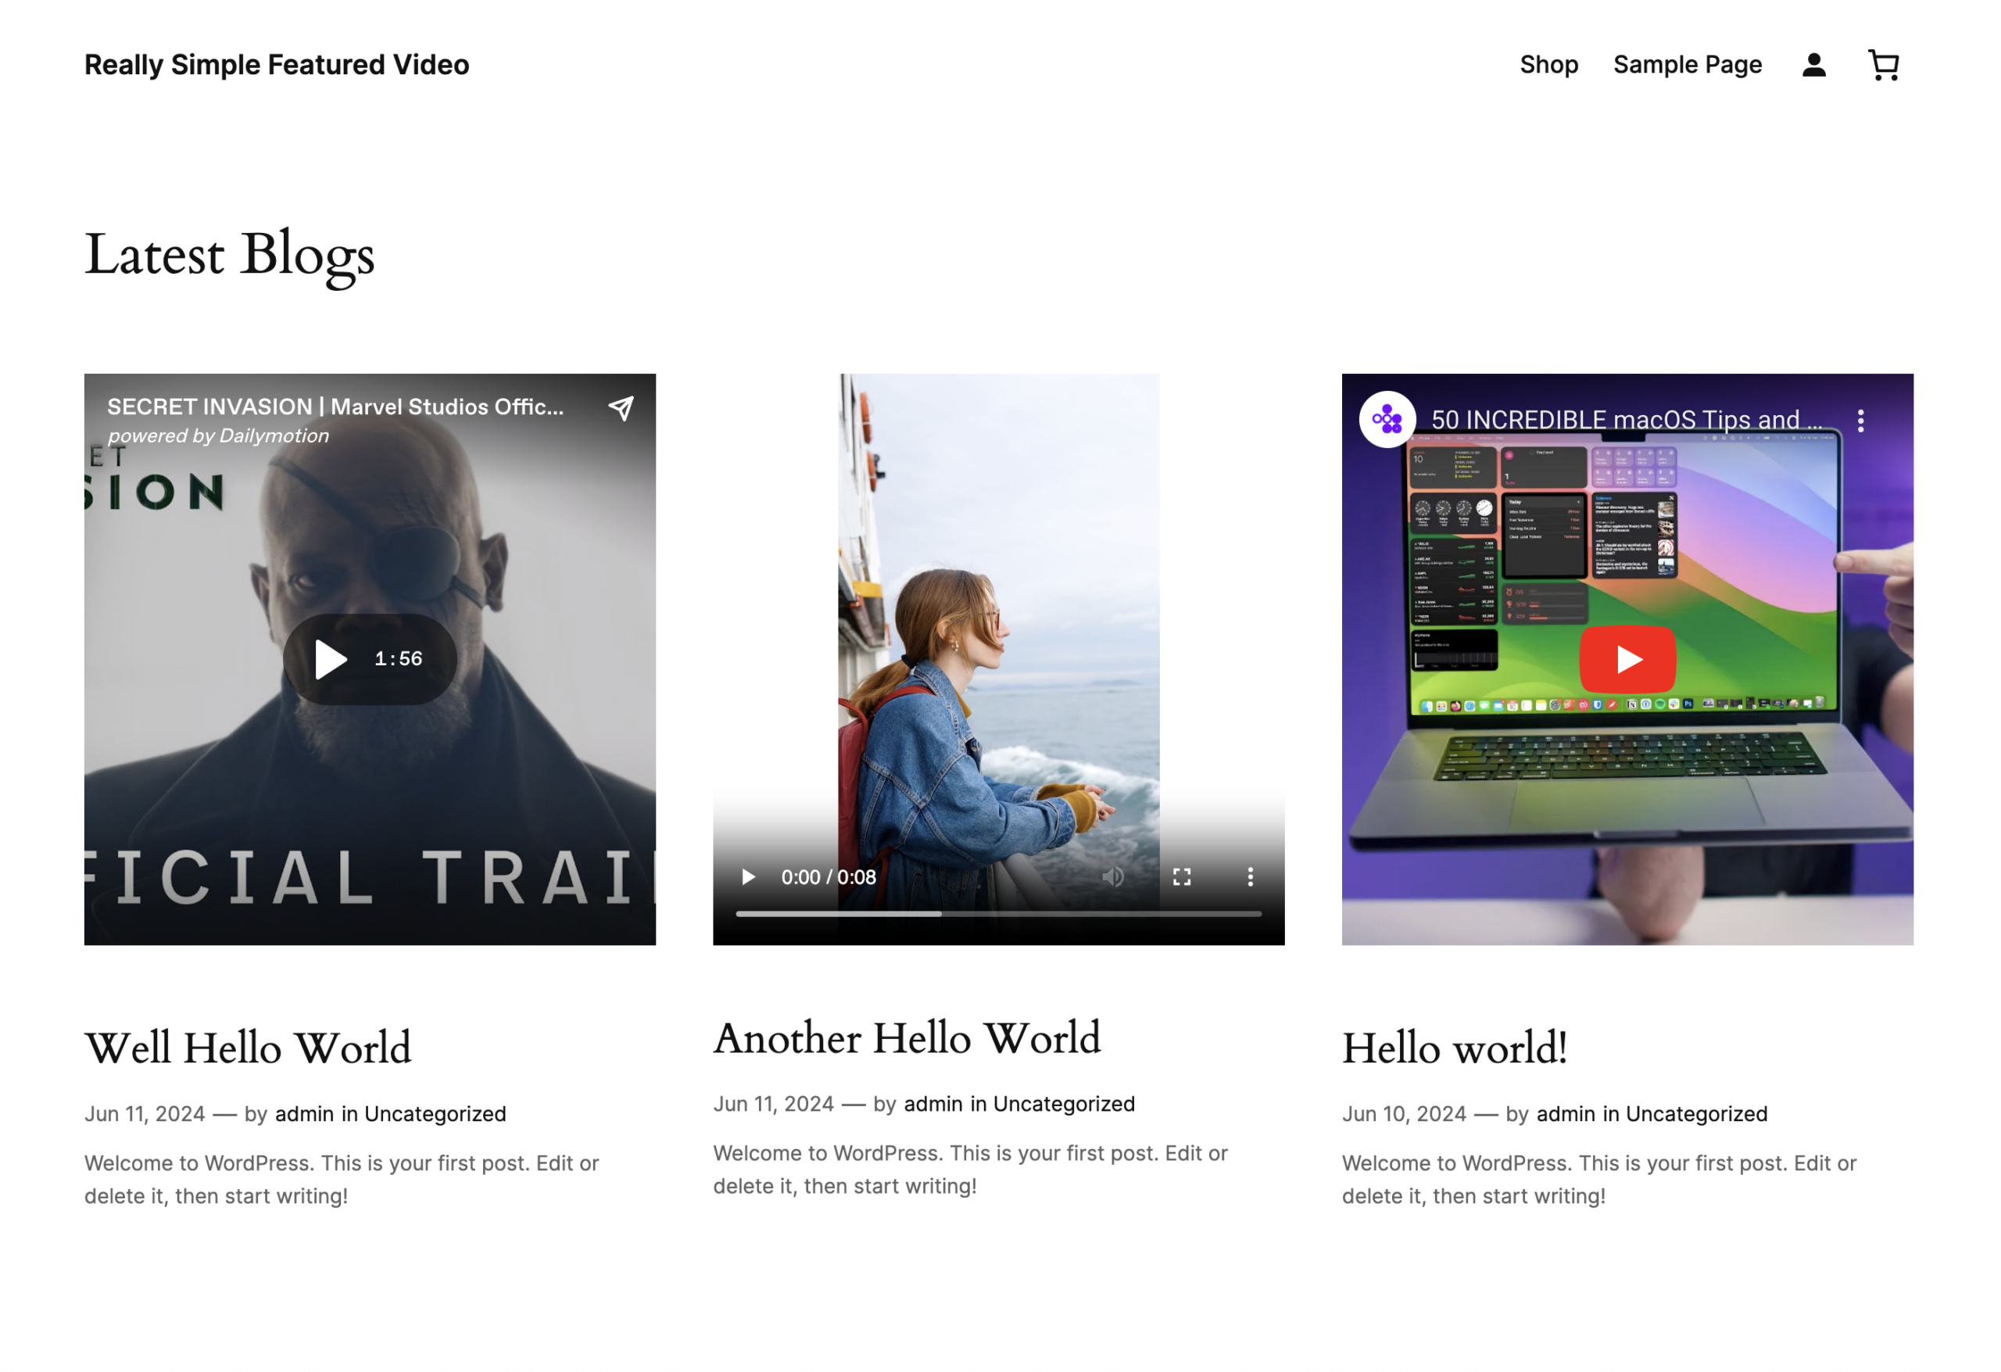This screenshot has width=2001, height=1372.
Task: Click the powered by Dailymotion label
Action: (x=219, y=435)
